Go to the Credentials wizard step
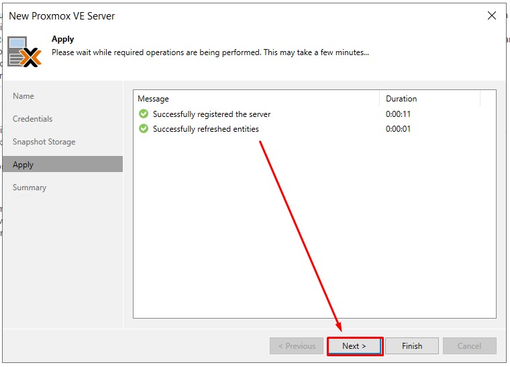This screenshot has height=367, width=510. point(32,119)
